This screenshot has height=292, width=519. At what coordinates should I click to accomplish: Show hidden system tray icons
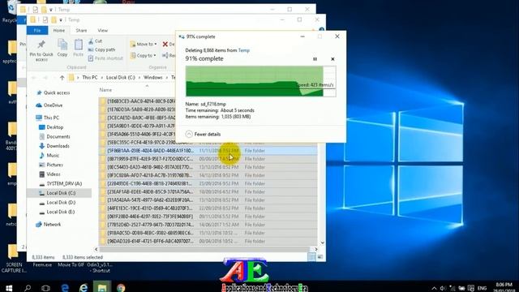434,289
